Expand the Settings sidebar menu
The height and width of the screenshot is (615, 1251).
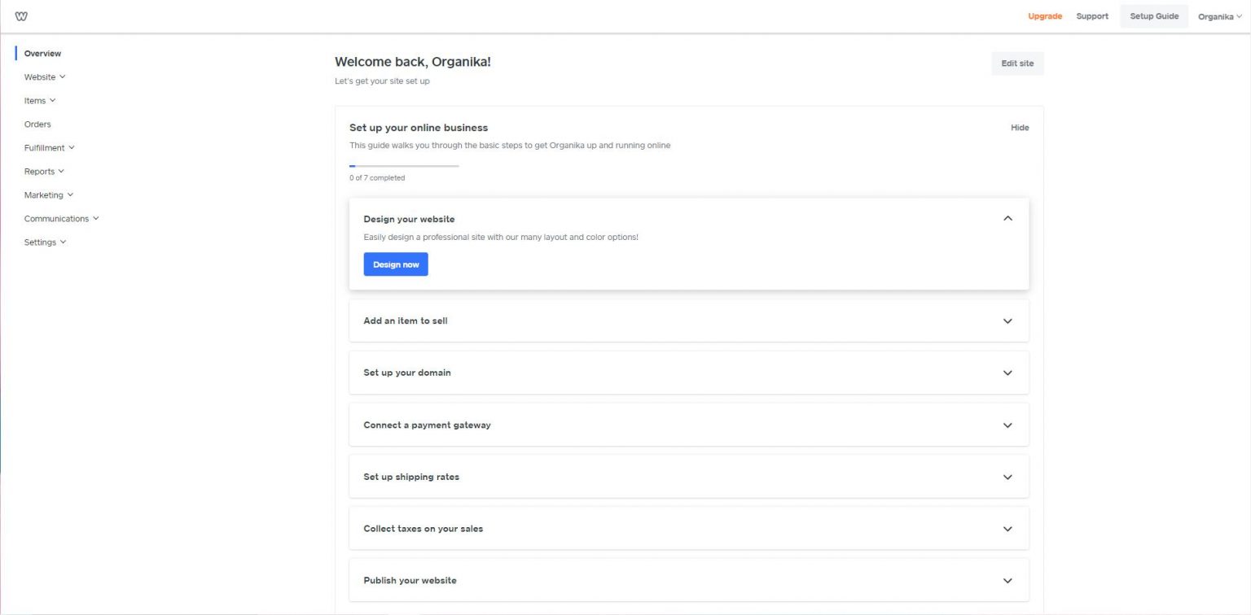pos(46,242)
